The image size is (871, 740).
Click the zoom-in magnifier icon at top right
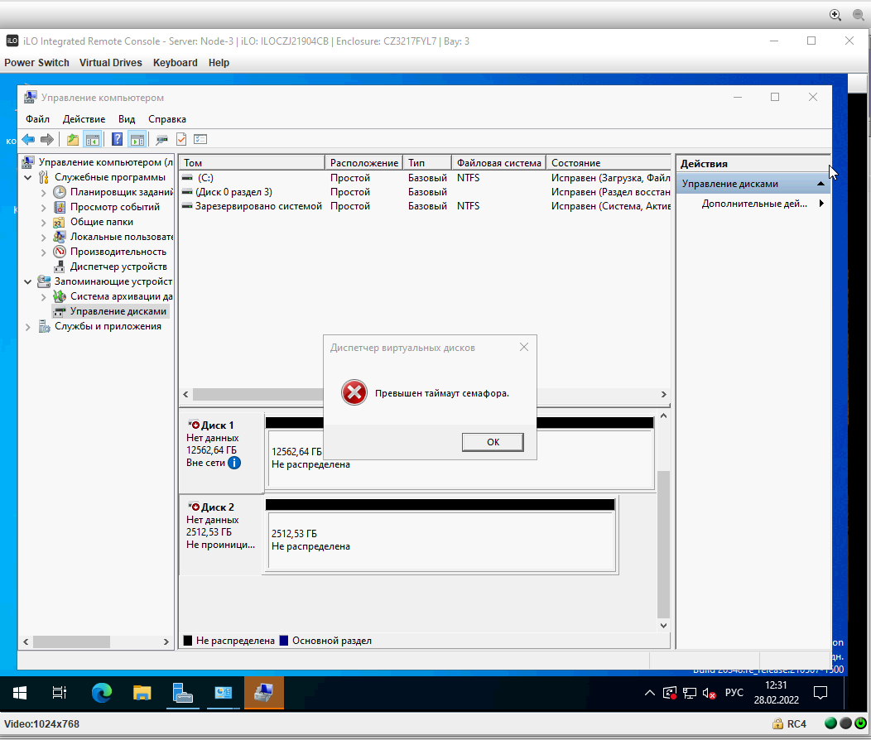tap(835, 15)
